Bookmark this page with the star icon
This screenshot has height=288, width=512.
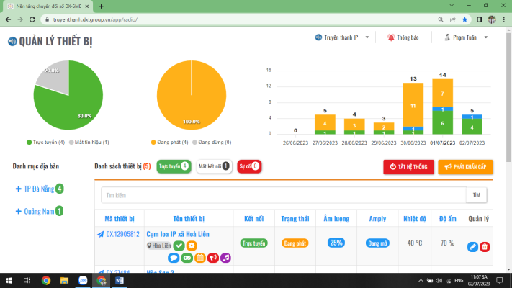coord(464,19)
